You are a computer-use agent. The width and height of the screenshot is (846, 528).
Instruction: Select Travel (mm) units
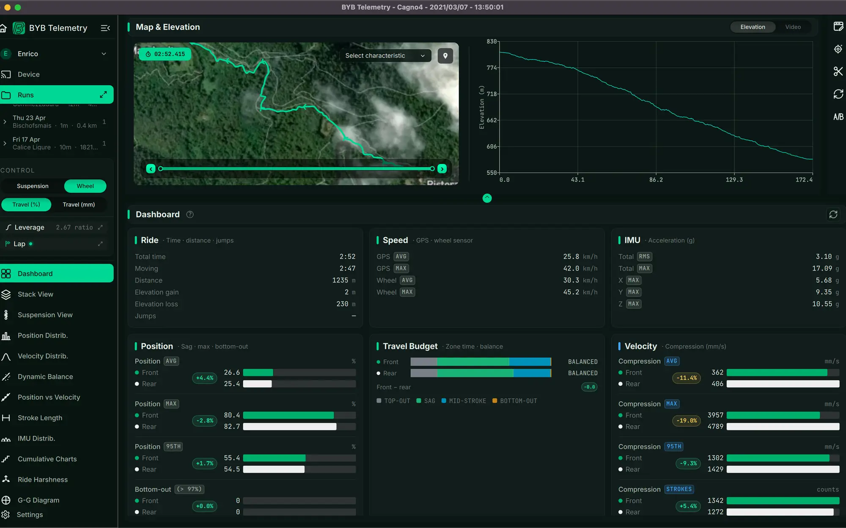(79, 205)
